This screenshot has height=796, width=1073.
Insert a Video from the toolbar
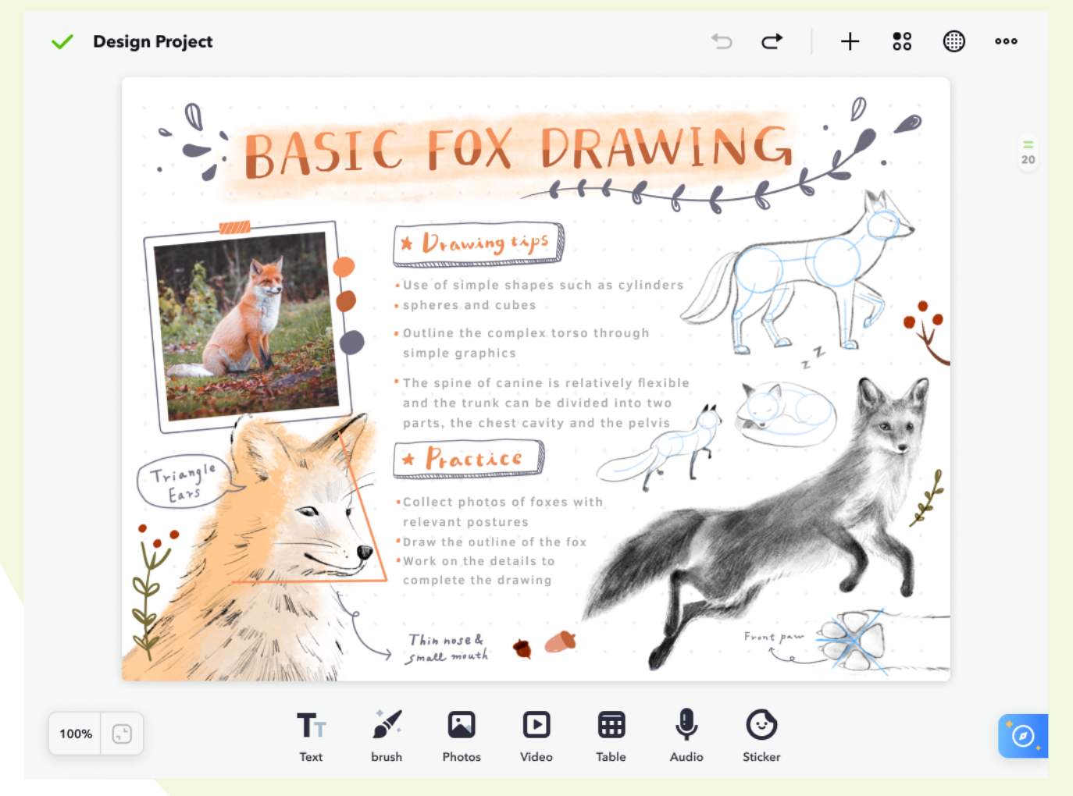pyautogui.click(x=536, y=736)
